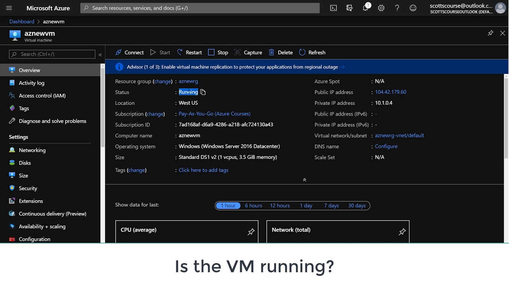Collapse the left sidebar menu
This screenshot has height=286, width=509.
tap(100, 54)
